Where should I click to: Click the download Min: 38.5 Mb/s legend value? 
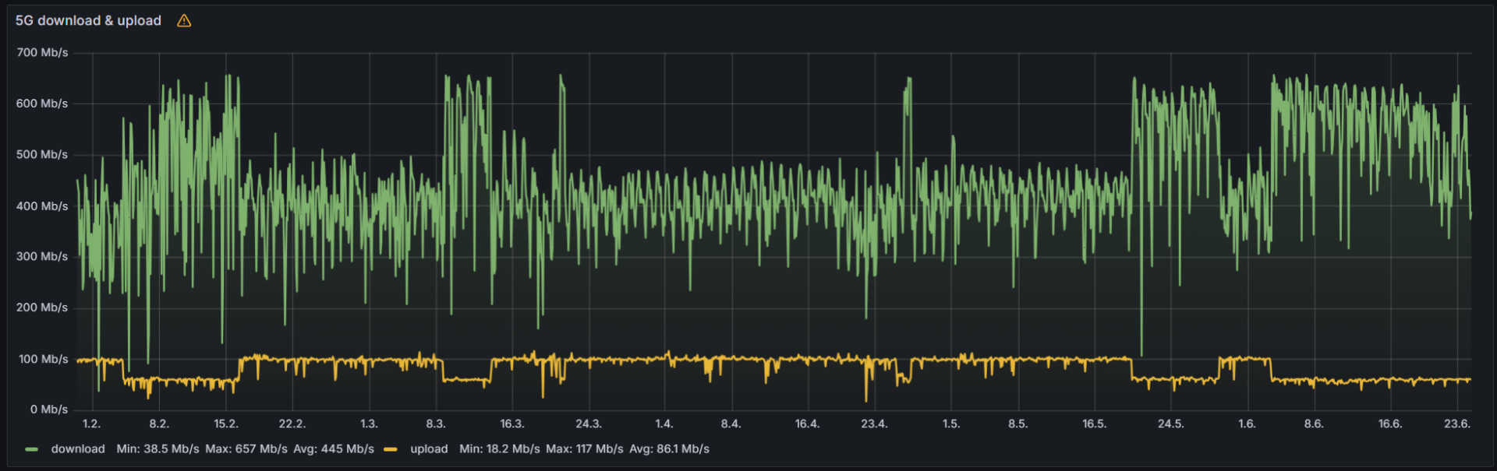[157, 449]
